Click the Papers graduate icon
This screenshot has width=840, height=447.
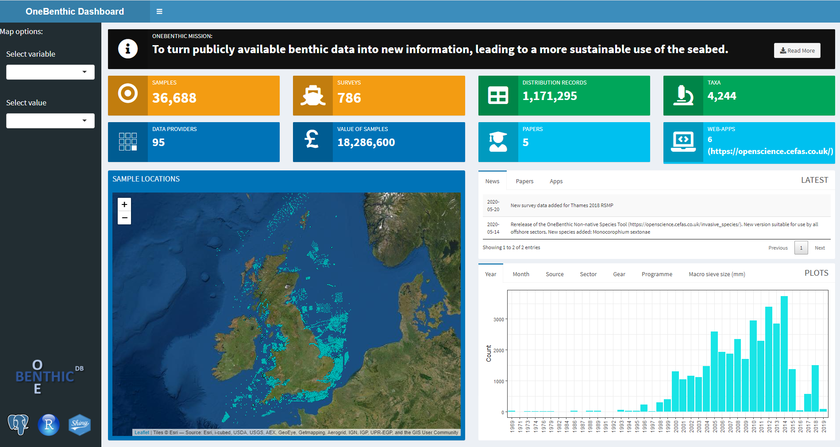click(498, 142)
